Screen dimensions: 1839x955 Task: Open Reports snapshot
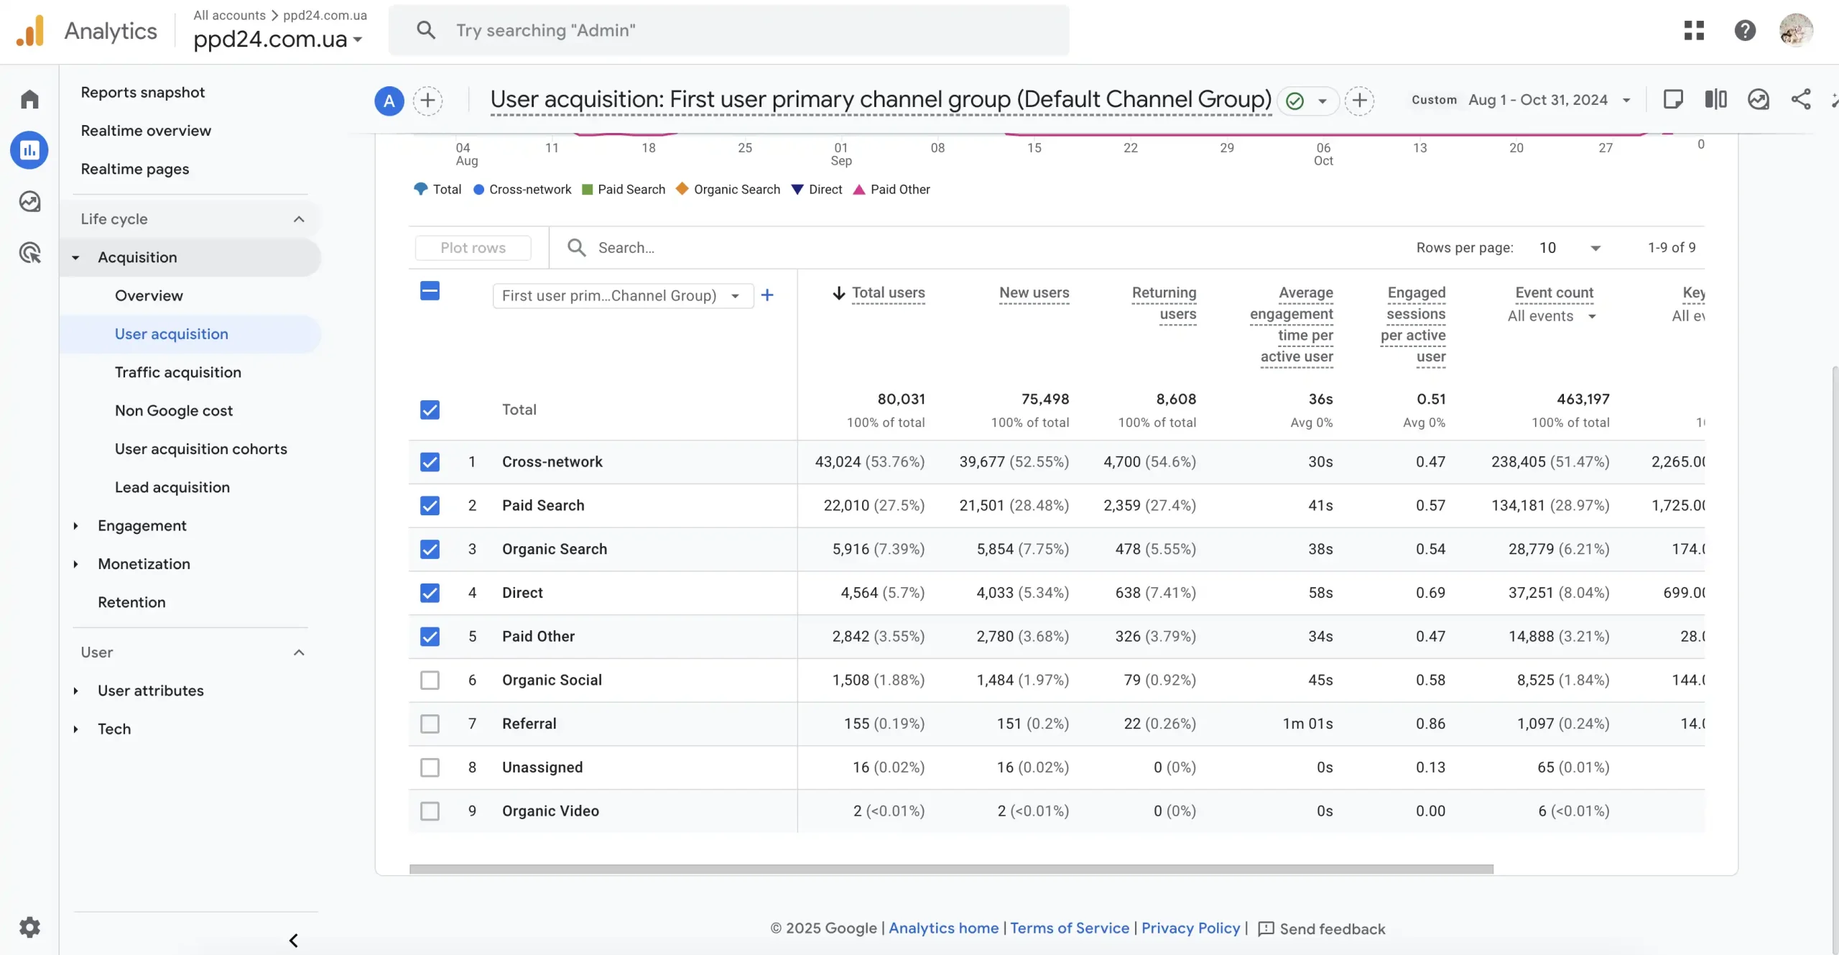(x=142, y=93)
